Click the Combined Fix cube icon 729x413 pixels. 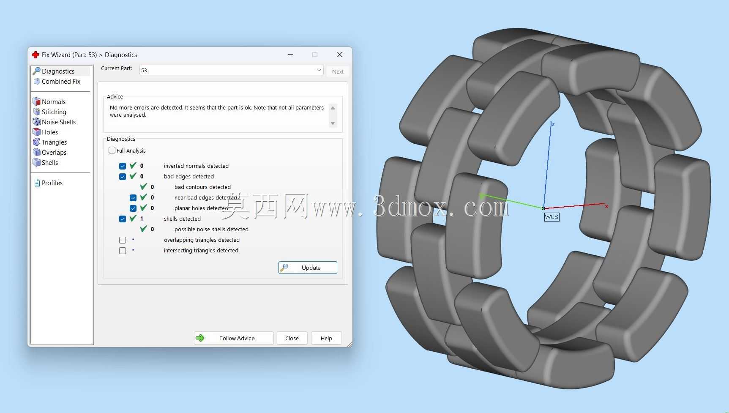pyautogui.click(x=37, y=81)
